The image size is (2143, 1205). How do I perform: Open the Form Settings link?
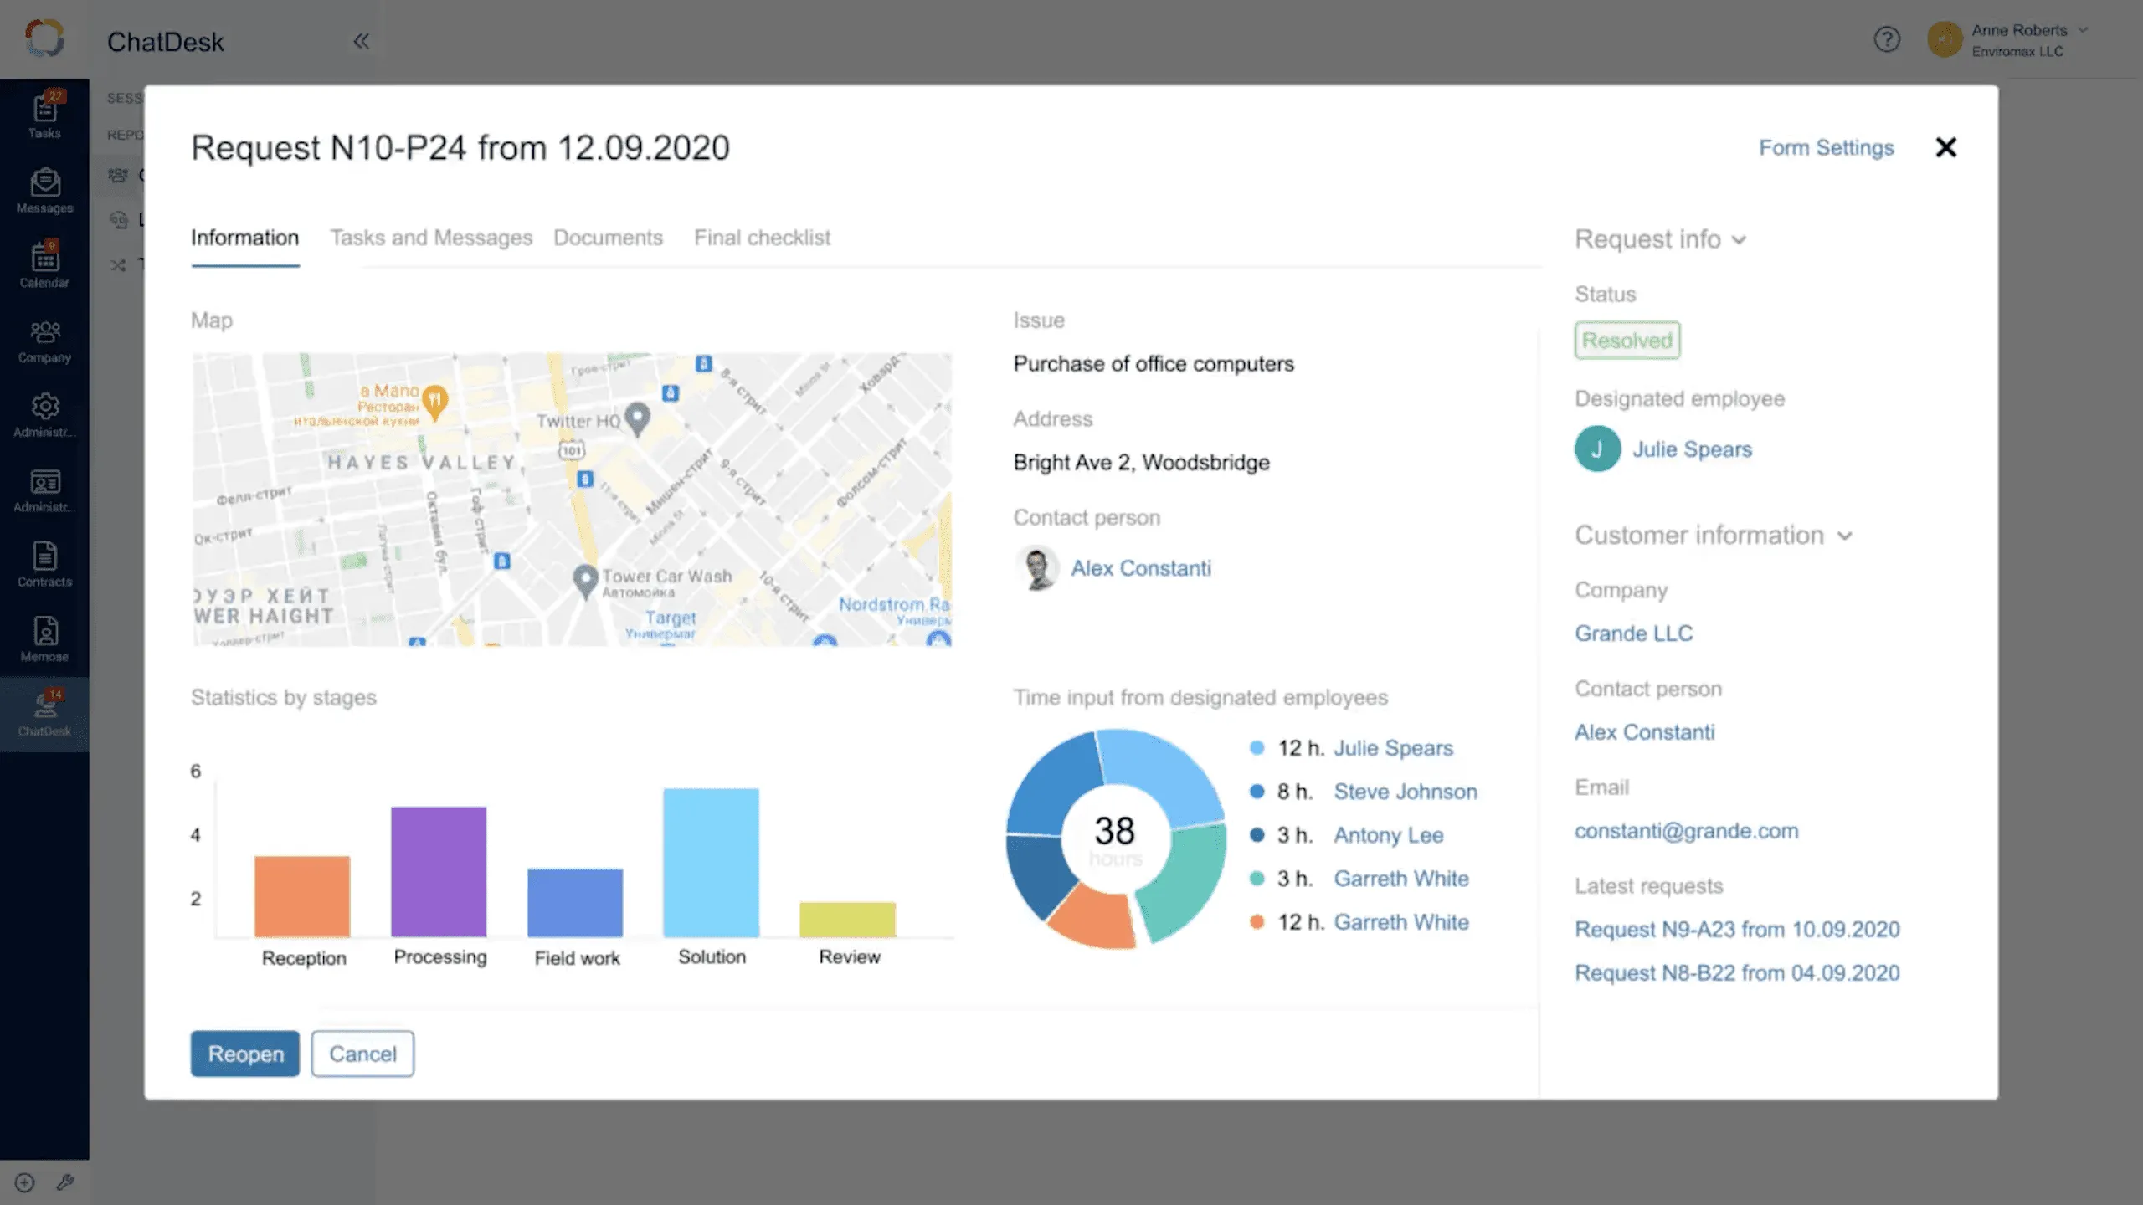tap(1826, 148)
